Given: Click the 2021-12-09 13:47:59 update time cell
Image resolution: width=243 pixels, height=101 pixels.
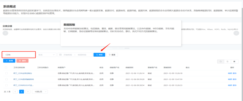Looking at the screenshot, I should pos(173,79).
